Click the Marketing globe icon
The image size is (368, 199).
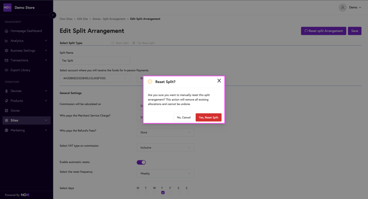point(7,130)
